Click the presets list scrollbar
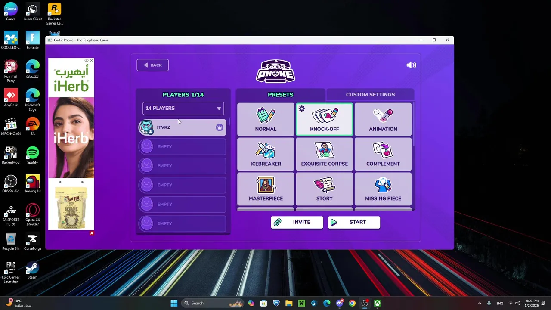 (414, 125)
